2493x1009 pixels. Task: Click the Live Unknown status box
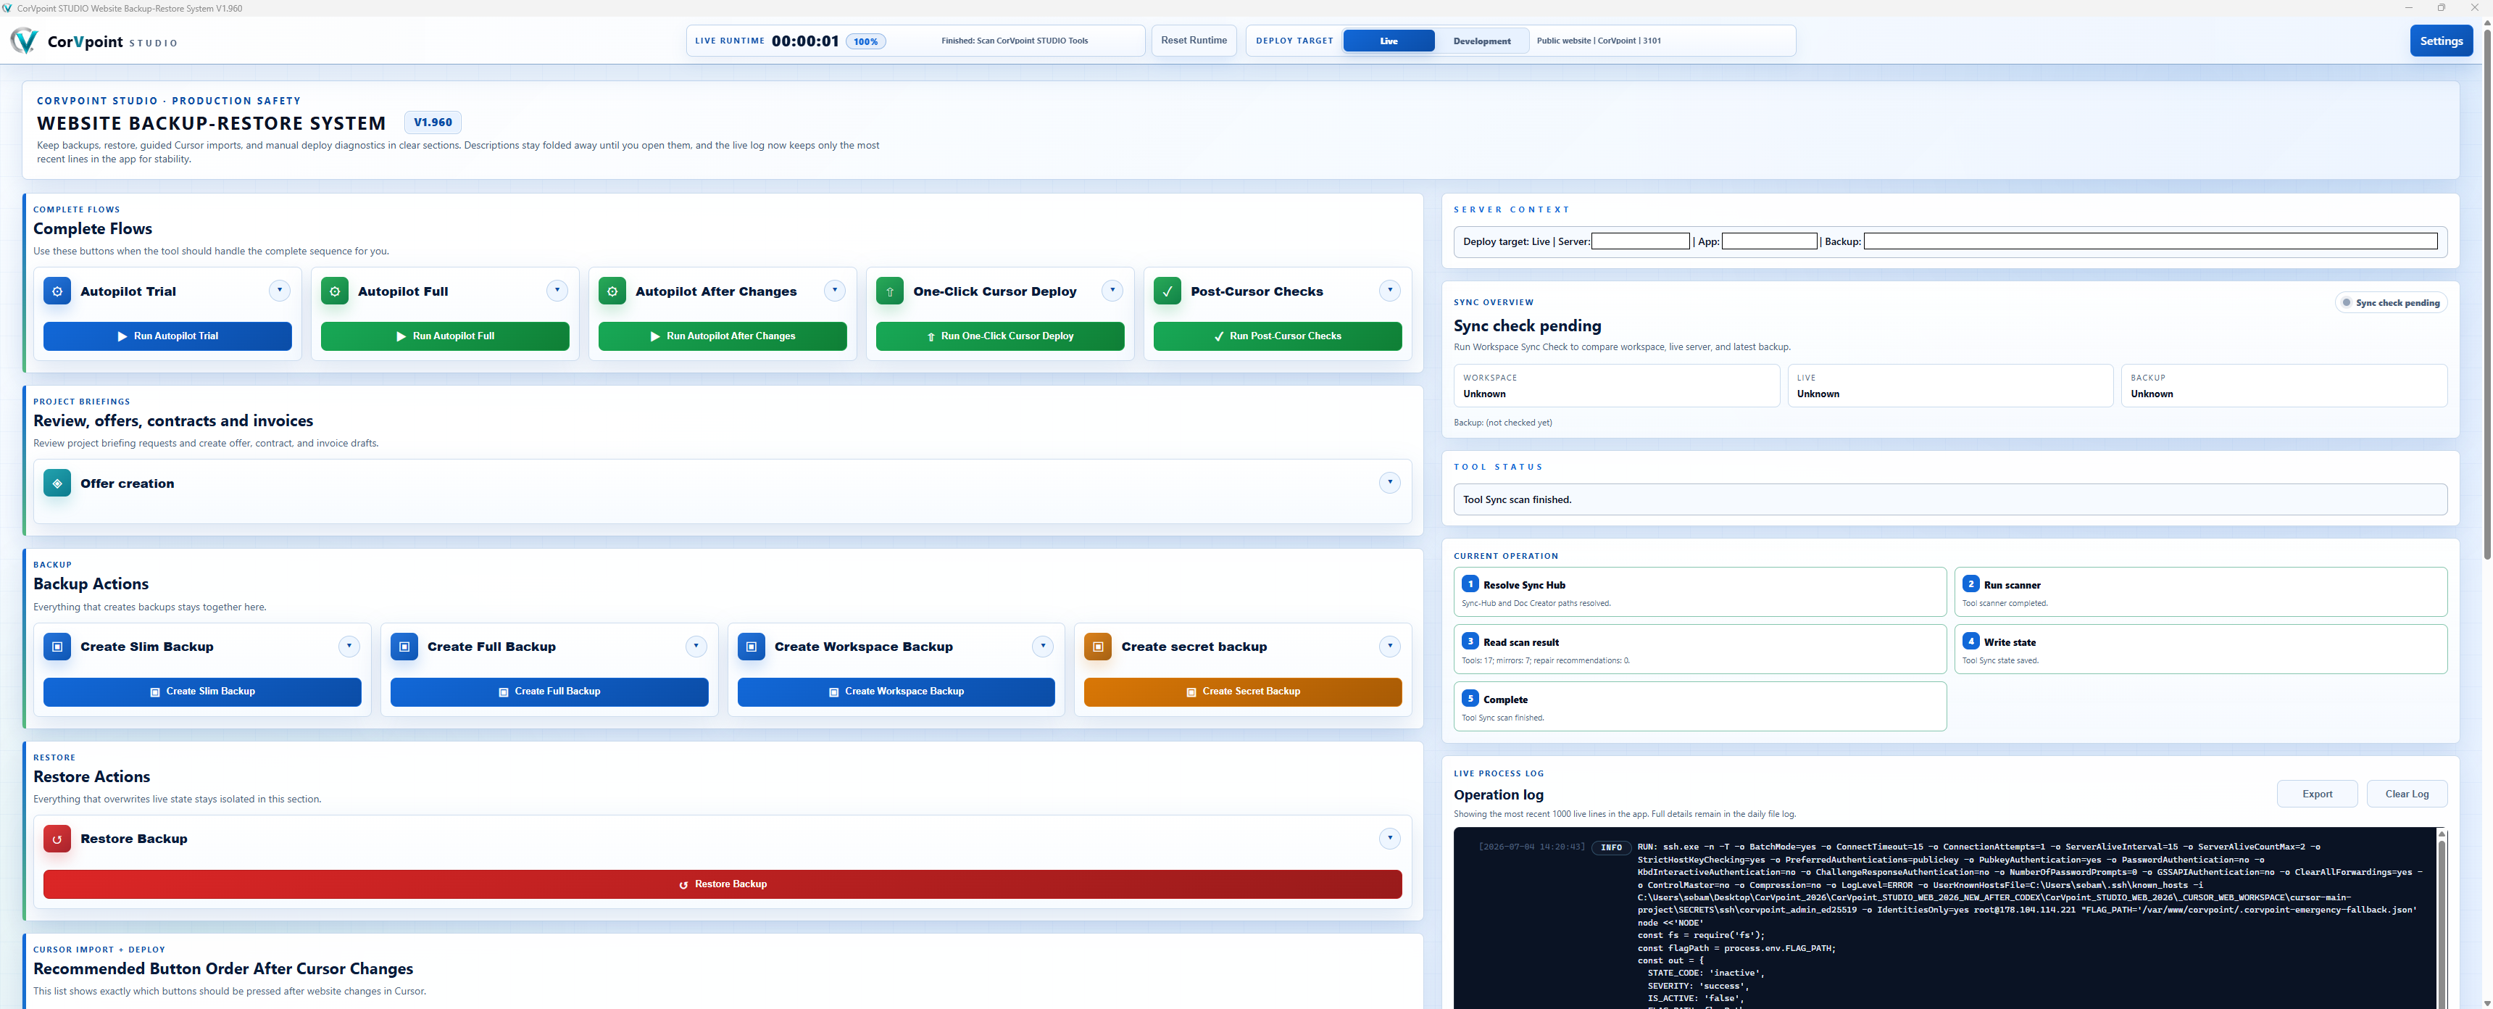(x=1950, y=386)
